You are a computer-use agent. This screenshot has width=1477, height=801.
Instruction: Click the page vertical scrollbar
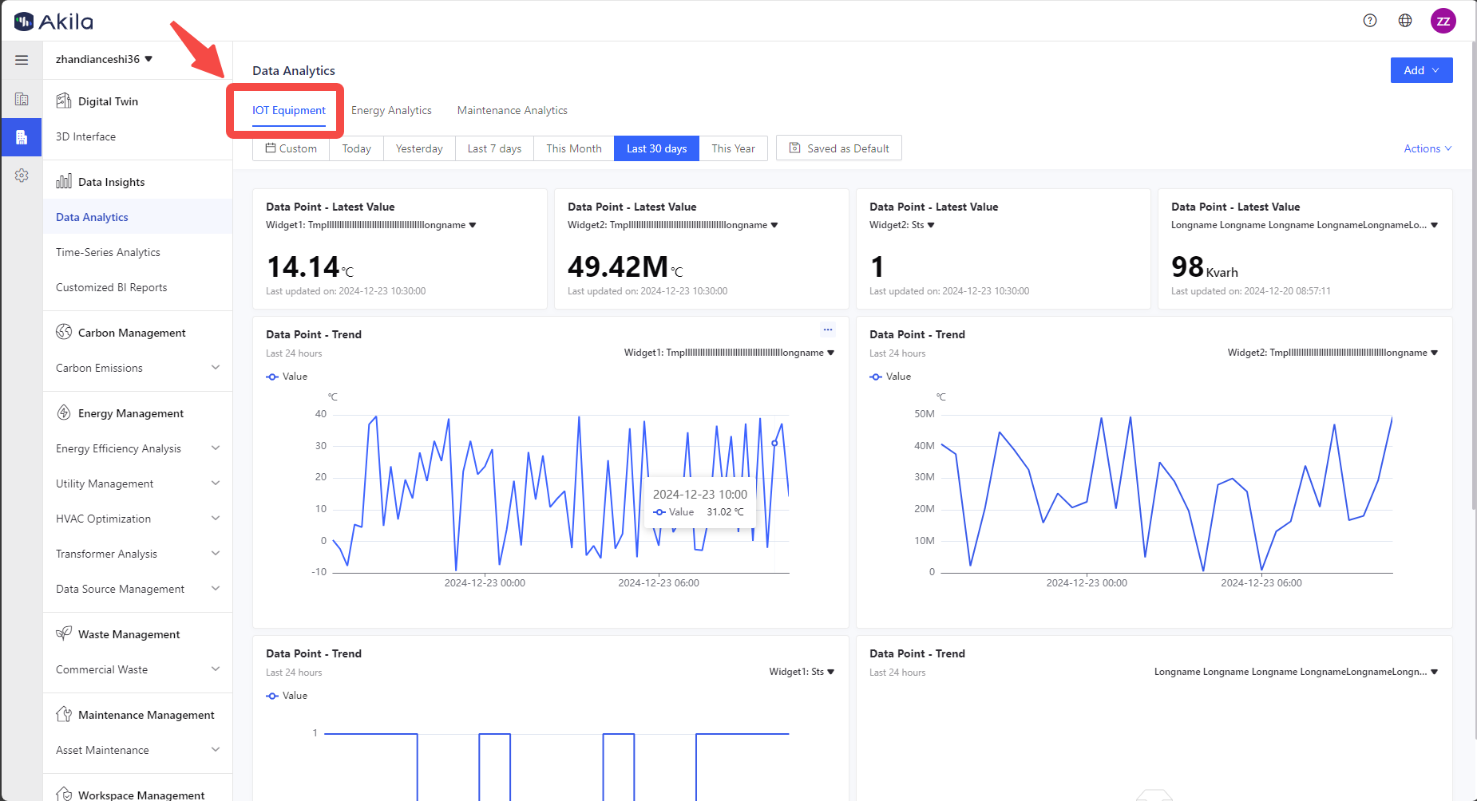1474,275
